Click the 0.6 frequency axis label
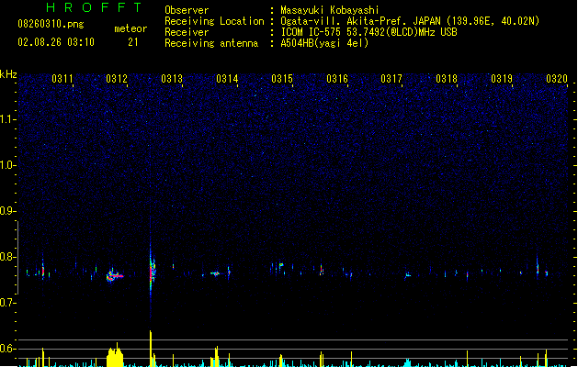This screenshot has height=367, width=578. click(x=8, y=349)
